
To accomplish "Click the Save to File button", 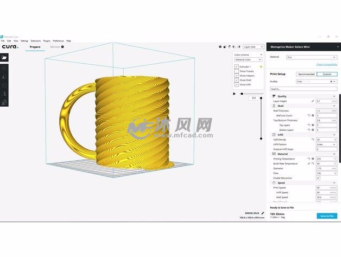I will 327,216.
